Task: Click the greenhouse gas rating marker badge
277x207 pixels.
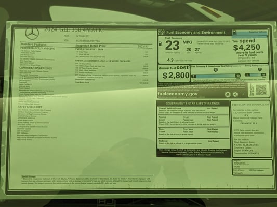Action: 215,70
